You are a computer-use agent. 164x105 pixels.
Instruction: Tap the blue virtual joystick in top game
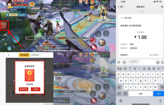16,39
